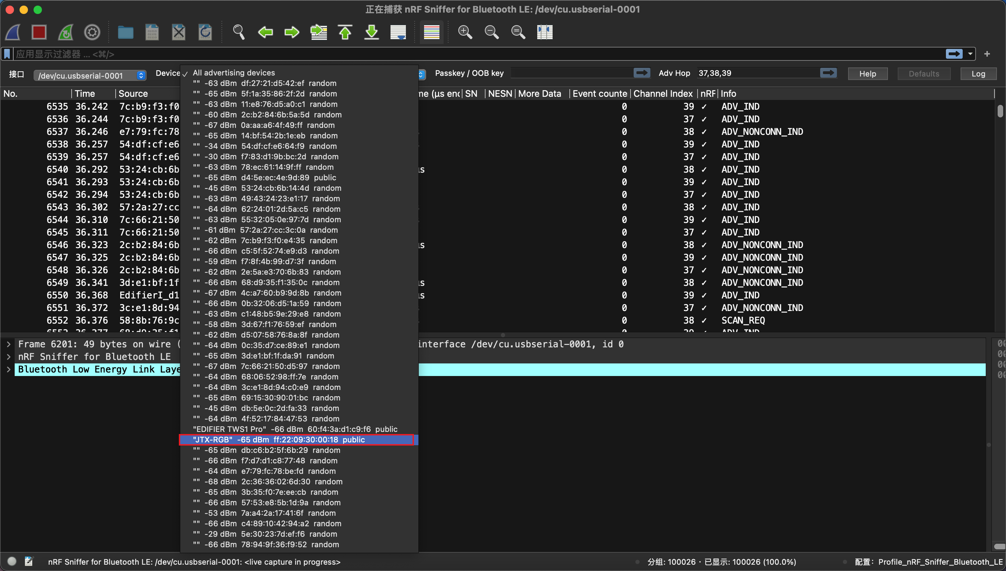Viewport: 1006px width, 571px height.
Task: Open a capture file via folder icon
Action: pyautogui.click(x=125, y=32)
